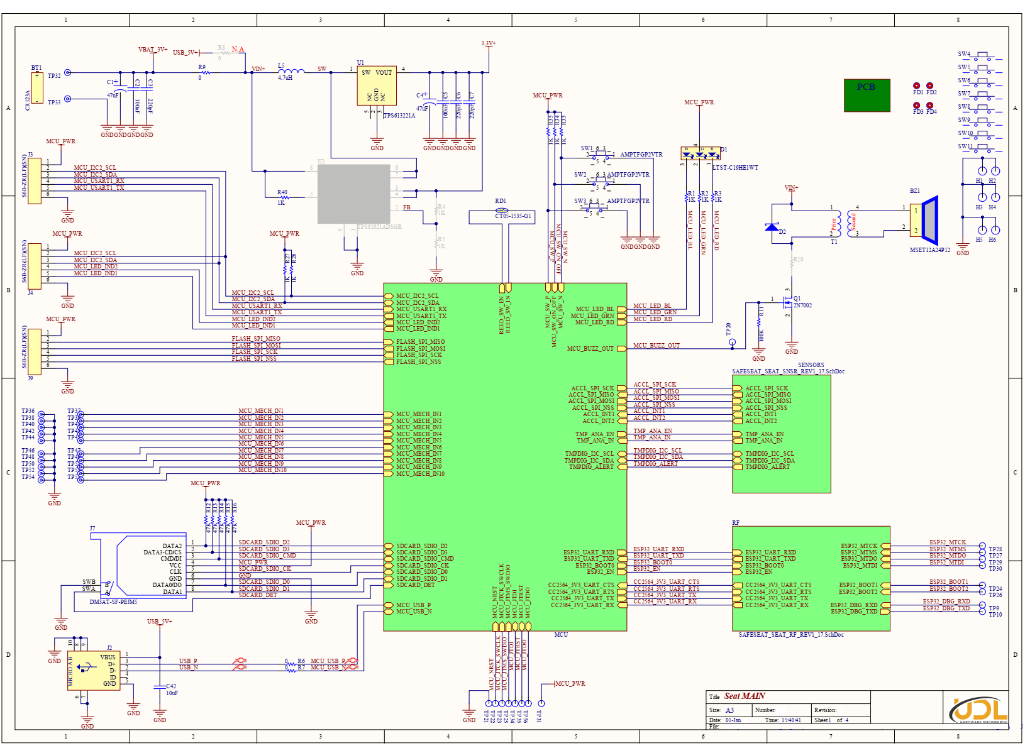1025x753 pixels.
Task: Select the MSET12A24P12 buzzer part name
Action: coord(930,250)
